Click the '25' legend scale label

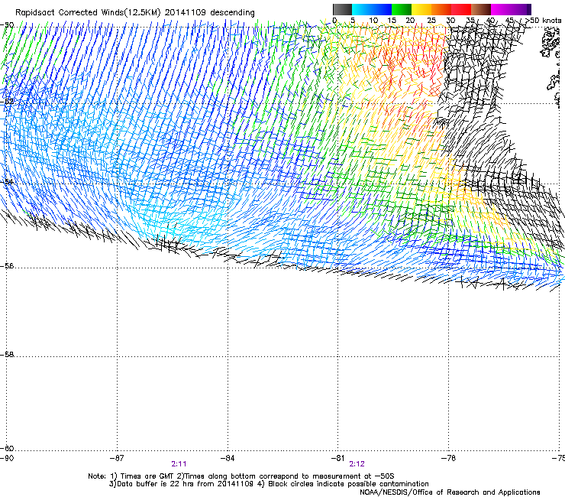(x=431, y=21)
